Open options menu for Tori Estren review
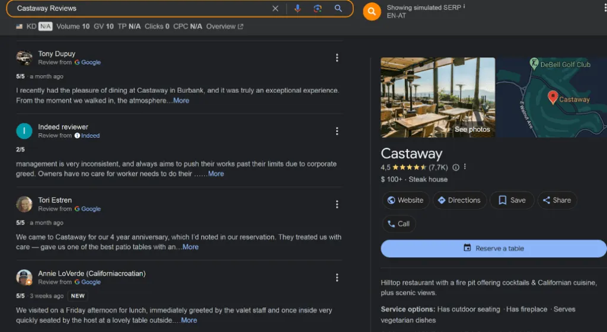 point(337,204)
